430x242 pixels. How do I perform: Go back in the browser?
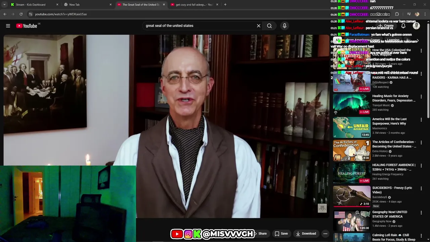(5, 14)
